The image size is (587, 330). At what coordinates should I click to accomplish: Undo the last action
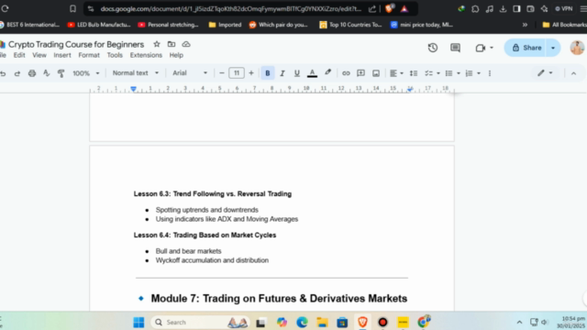pyautogui.click(x=3, y=73)
